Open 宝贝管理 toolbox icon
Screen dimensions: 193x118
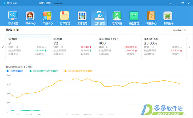click(x=99, y=16)
